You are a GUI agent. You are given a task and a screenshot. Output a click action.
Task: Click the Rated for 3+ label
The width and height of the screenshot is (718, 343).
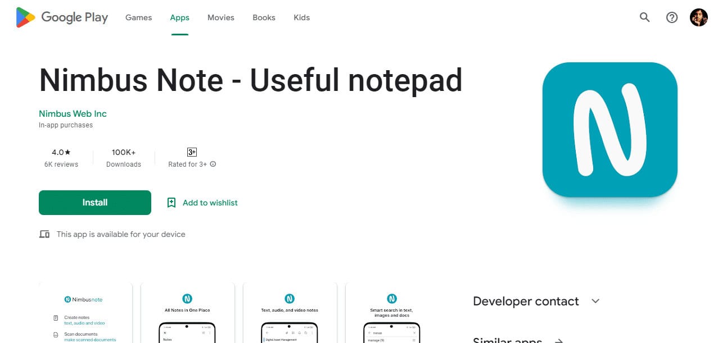187,164
